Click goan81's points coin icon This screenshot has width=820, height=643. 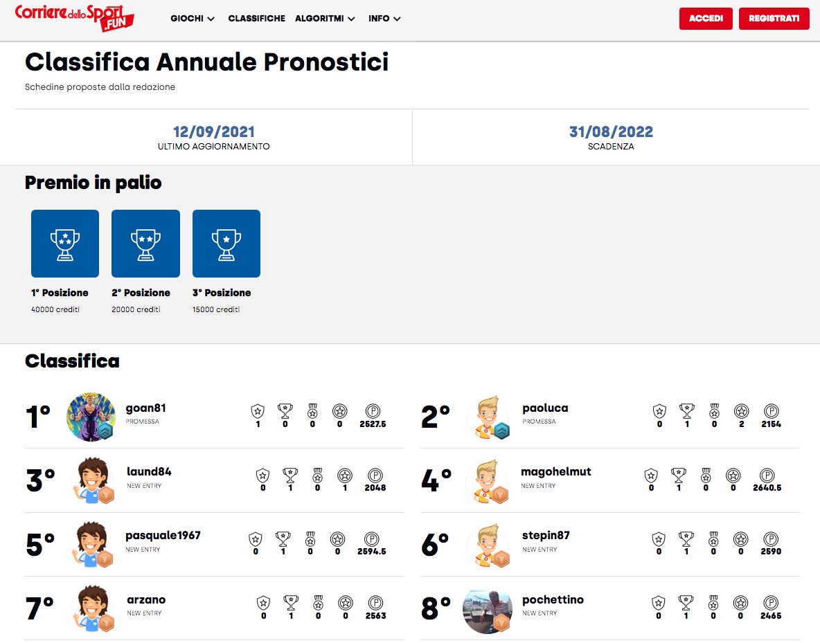373,411
